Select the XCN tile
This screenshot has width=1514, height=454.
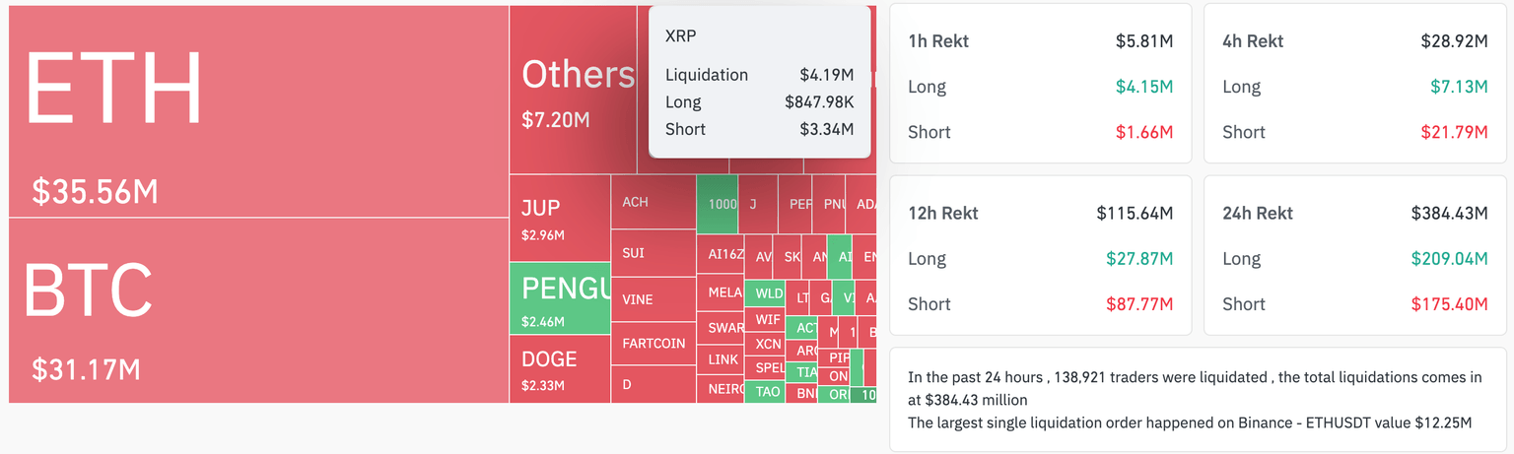[767, 344]
